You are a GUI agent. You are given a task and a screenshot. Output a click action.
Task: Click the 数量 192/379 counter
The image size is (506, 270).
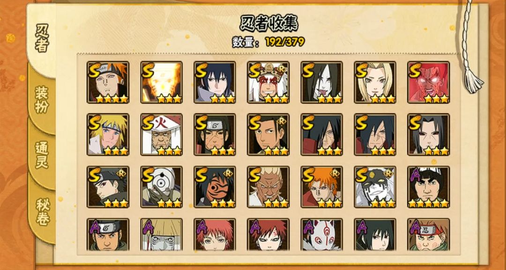(268, 42)
